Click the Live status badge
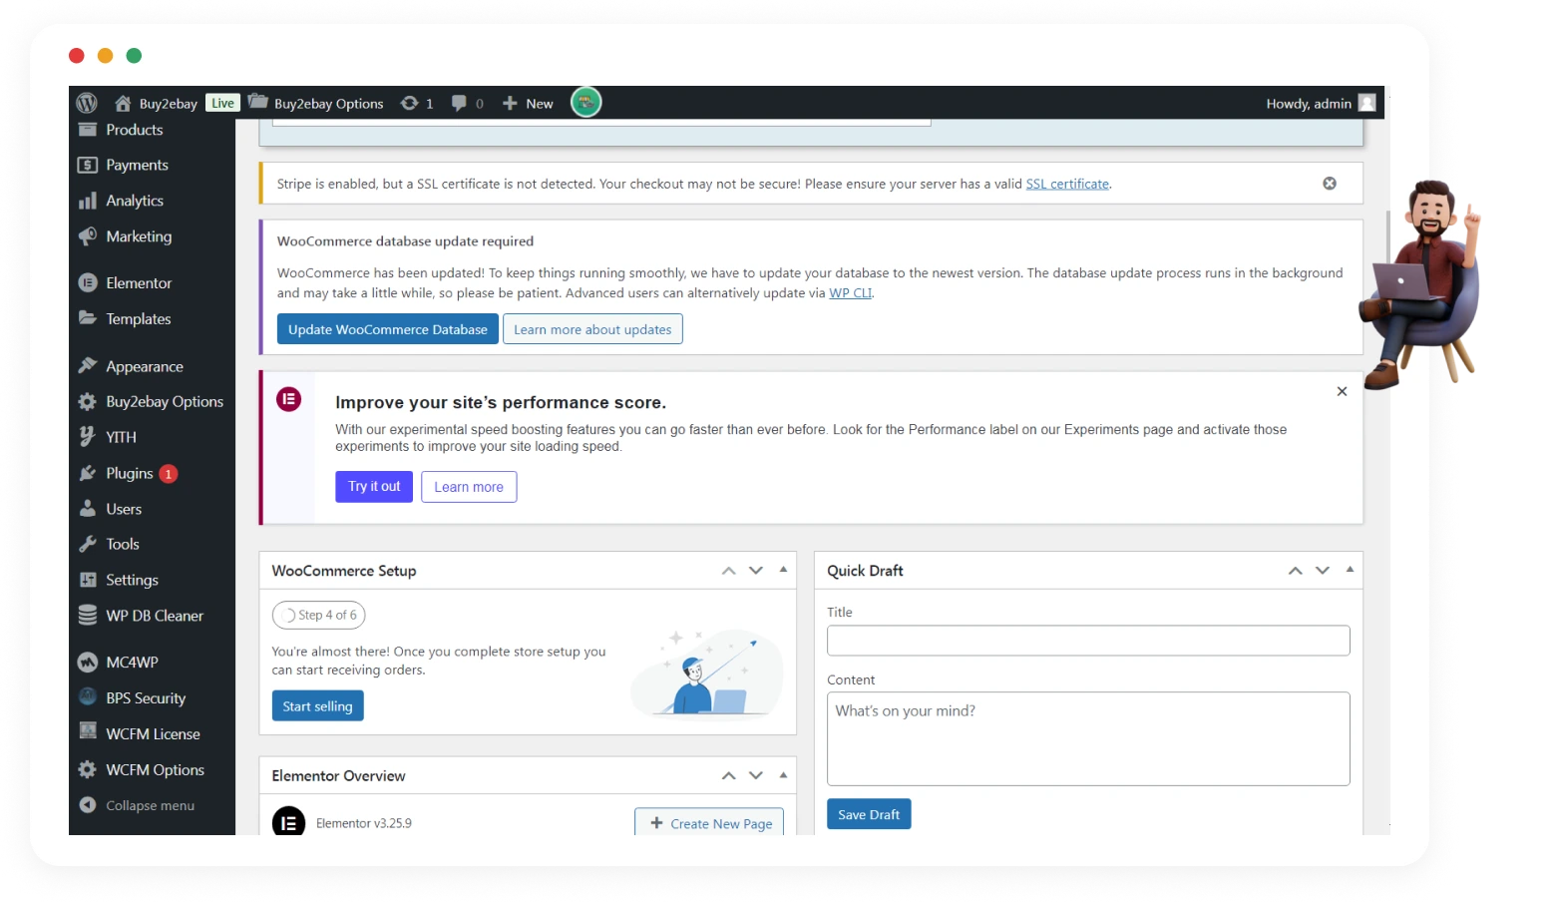 222,103
